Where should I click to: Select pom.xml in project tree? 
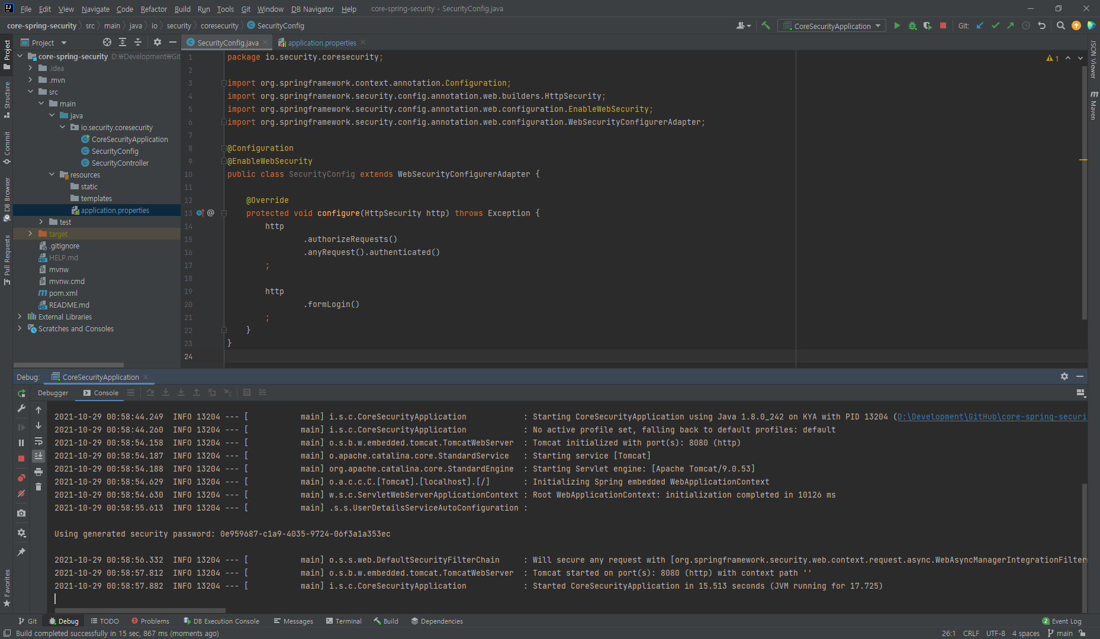[x=63, y=293]
